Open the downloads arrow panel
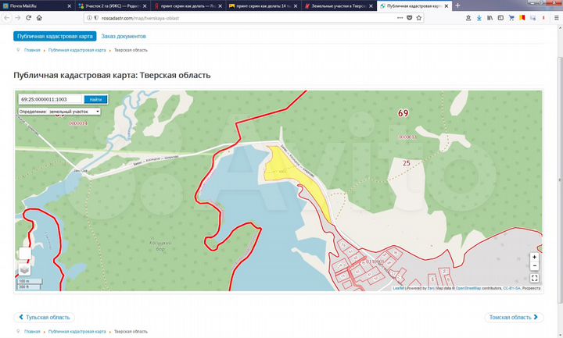The image size is (563, 338). coord(479,17)
